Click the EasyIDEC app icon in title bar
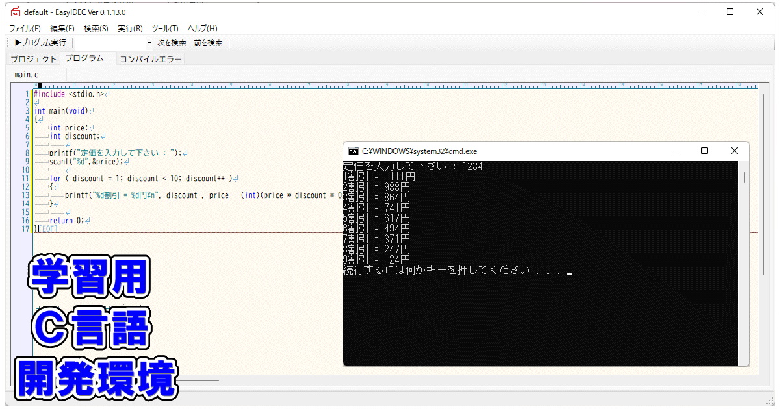Image resolution: width=780 pixels, height=409 pixels. [x=16, y=12]
